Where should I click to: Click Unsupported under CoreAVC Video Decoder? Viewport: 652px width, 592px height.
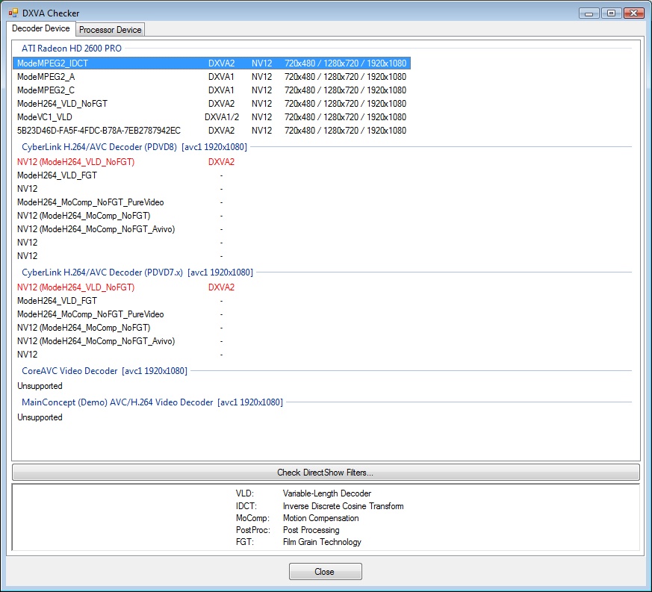[x=40, y=386]
